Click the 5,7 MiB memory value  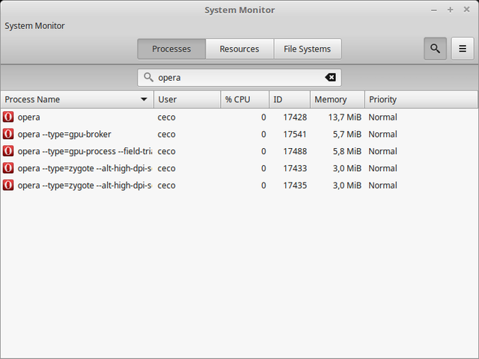coord(347,135)
